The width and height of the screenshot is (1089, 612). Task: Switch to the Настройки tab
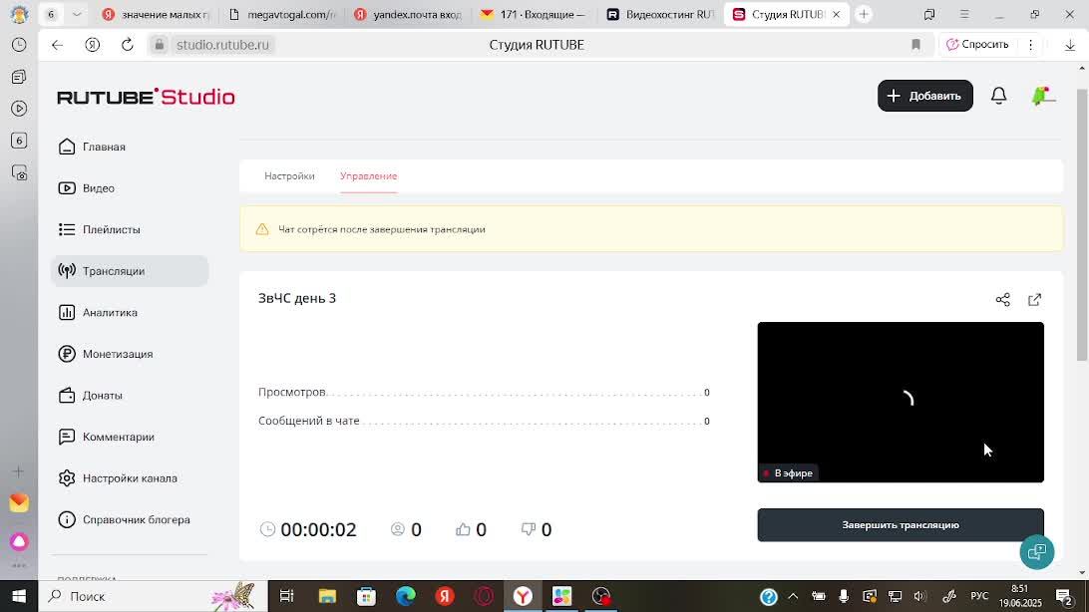pyautogui.click(x=289, y=176)
